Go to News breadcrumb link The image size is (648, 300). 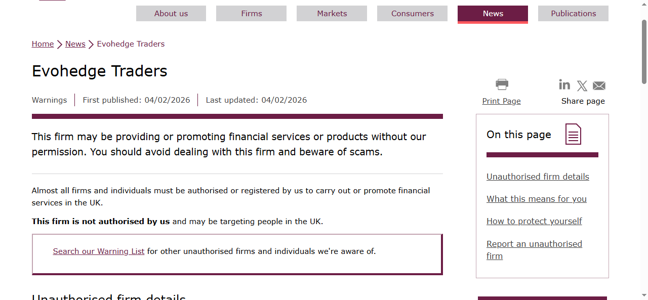tap(75, 44)
